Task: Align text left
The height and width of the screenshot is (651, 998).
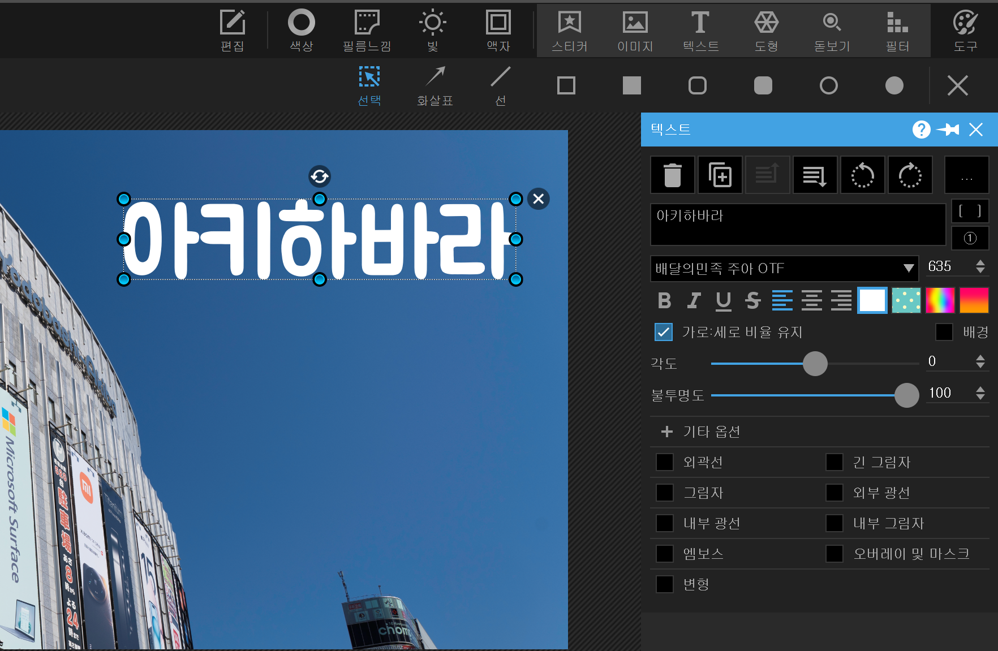Action: pos(782,300)
